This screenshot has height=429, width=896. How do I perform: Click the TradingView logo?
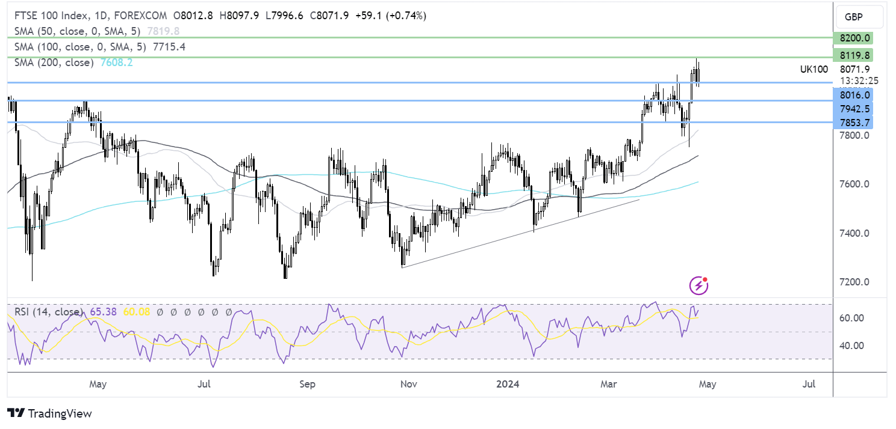(49, 413)
